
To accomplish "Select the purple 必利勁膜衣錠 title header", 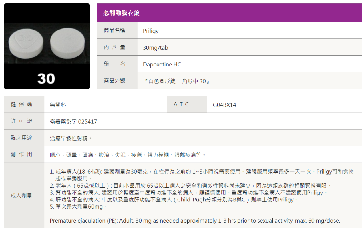I will point(121,13).
